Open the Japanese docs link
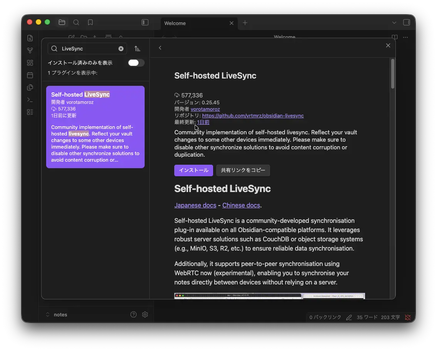Image resolution: width=437 pixels, height=351 pixels. pyautogui.click(x=195, y=205)
